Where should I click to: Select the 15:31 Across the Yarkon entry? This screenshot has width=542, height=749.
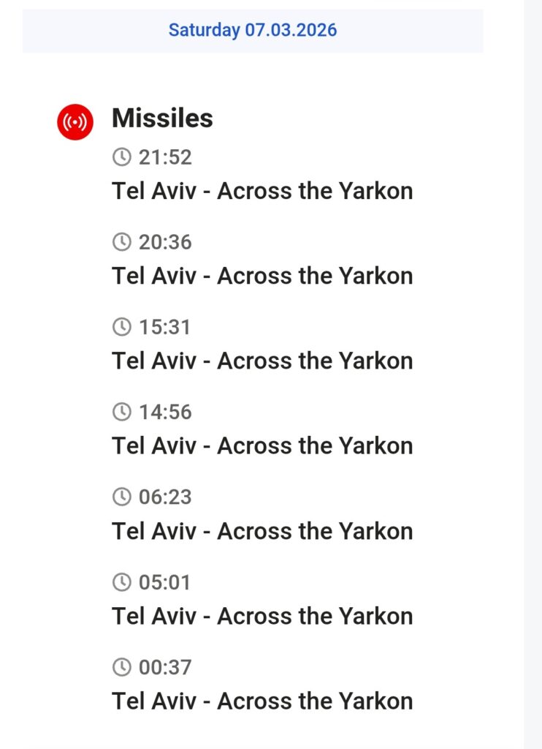pyautogui.click(x=262, y=361)
